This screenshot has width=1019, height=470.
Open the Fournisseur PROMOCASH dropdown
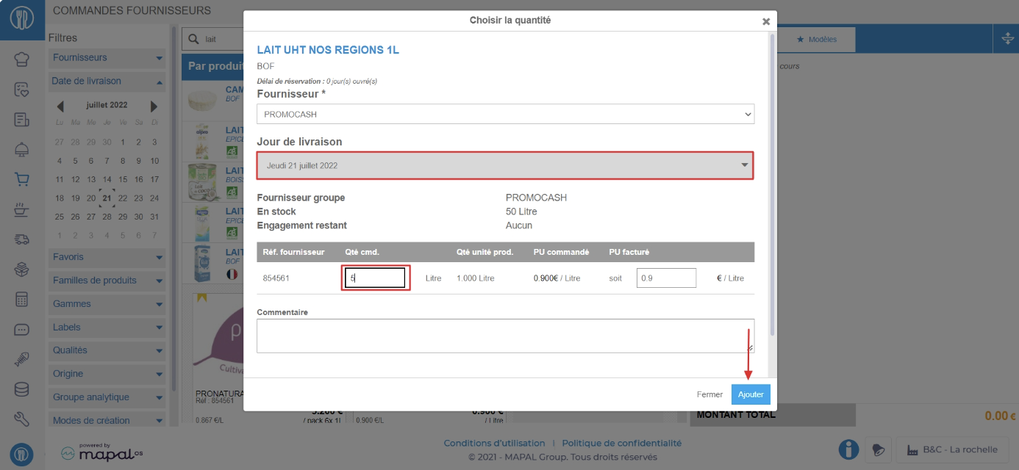click(505, 115)
